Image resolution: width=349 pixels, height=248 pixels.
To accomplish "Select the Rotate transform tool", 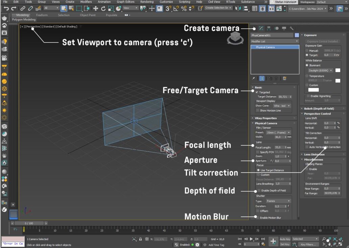I will (x=103, y=8).
